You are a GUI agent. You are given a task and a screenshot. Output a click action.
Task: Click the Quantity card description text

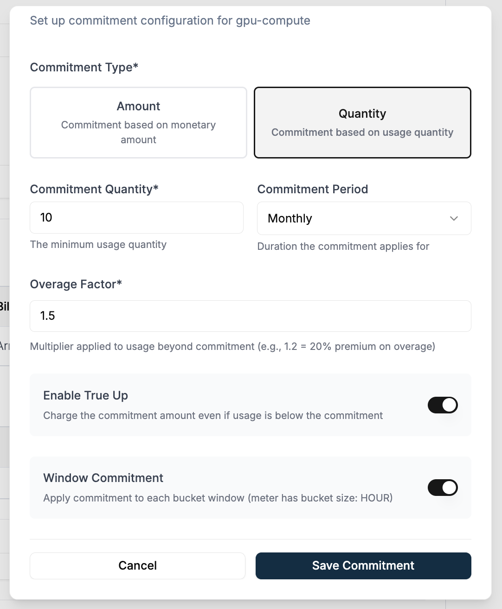point(362,132)
